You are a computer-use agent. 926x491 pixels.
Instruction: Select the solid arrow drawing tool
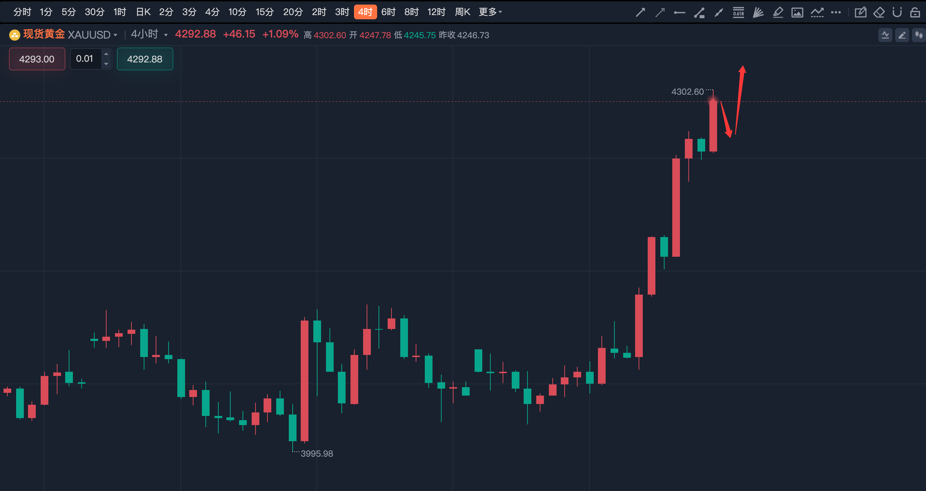pos(640,13)
